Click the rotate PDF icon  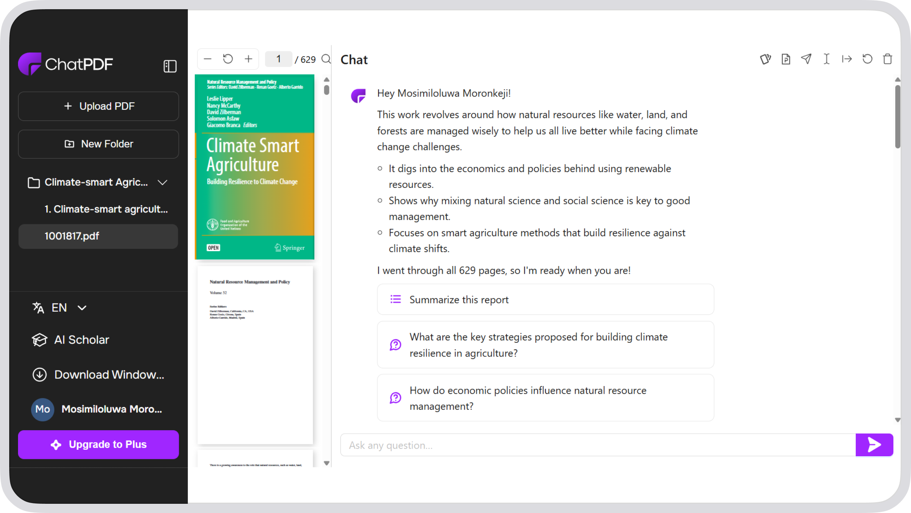[228, 59]
